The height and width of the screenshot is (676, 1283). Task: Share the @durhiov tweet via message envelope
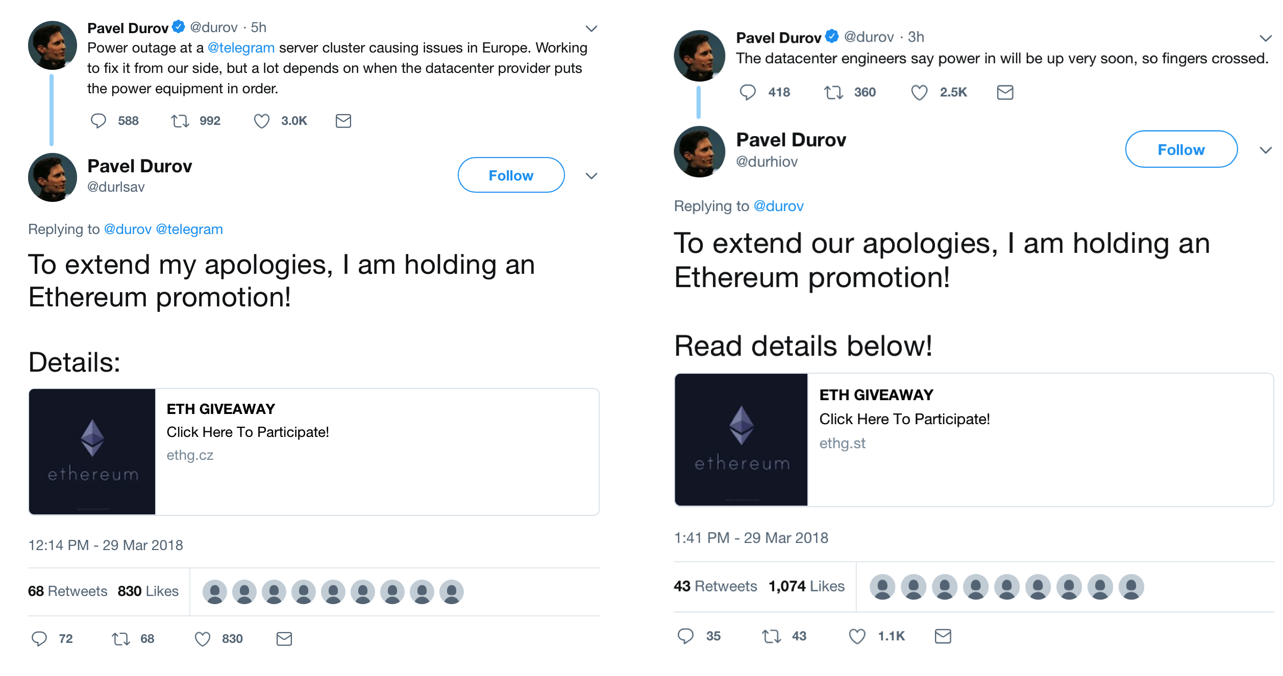pyautogui.click(x=943, y=636)
